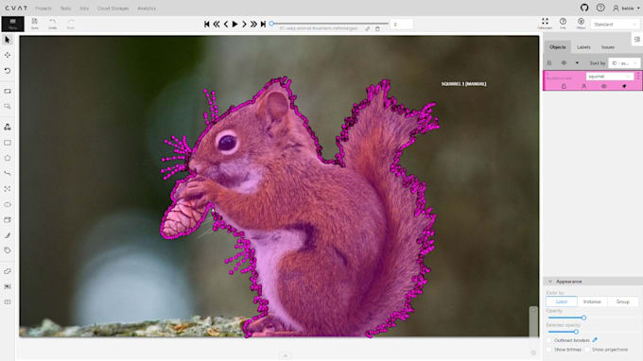The height and width of the screenshot is (361, 643).
Task: Lock all objects in header row
Action: [549, 63]
